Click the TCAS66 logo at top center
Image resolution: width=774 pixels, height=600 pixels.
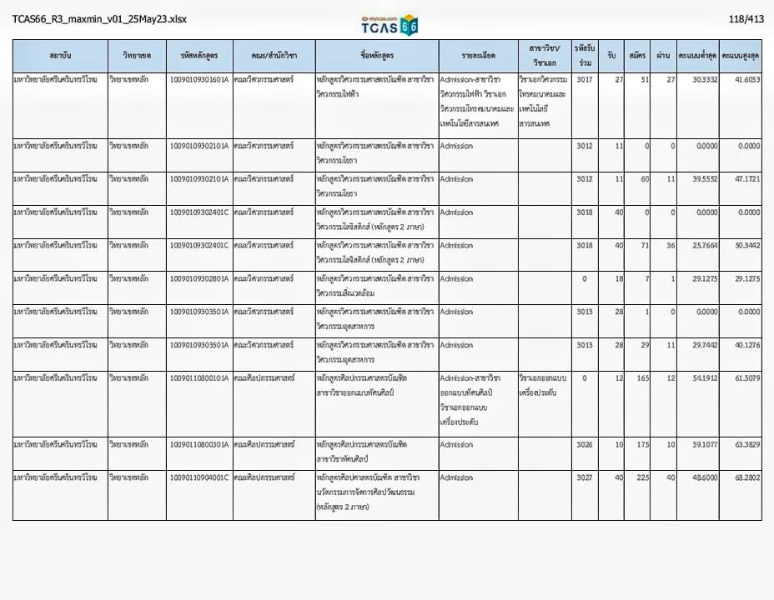pos(389,27)
